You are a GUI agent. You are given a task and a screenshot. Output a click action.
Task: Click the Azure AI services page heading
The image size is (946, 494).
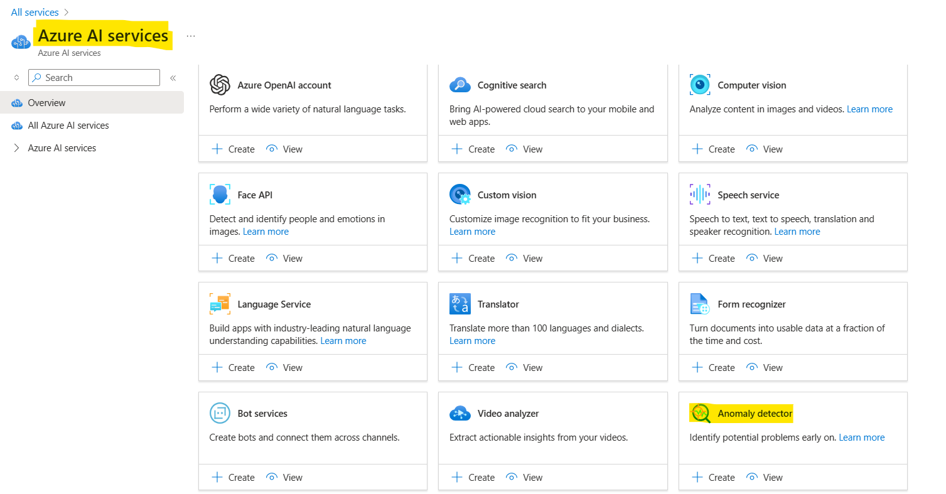click(x=103, y=36)
